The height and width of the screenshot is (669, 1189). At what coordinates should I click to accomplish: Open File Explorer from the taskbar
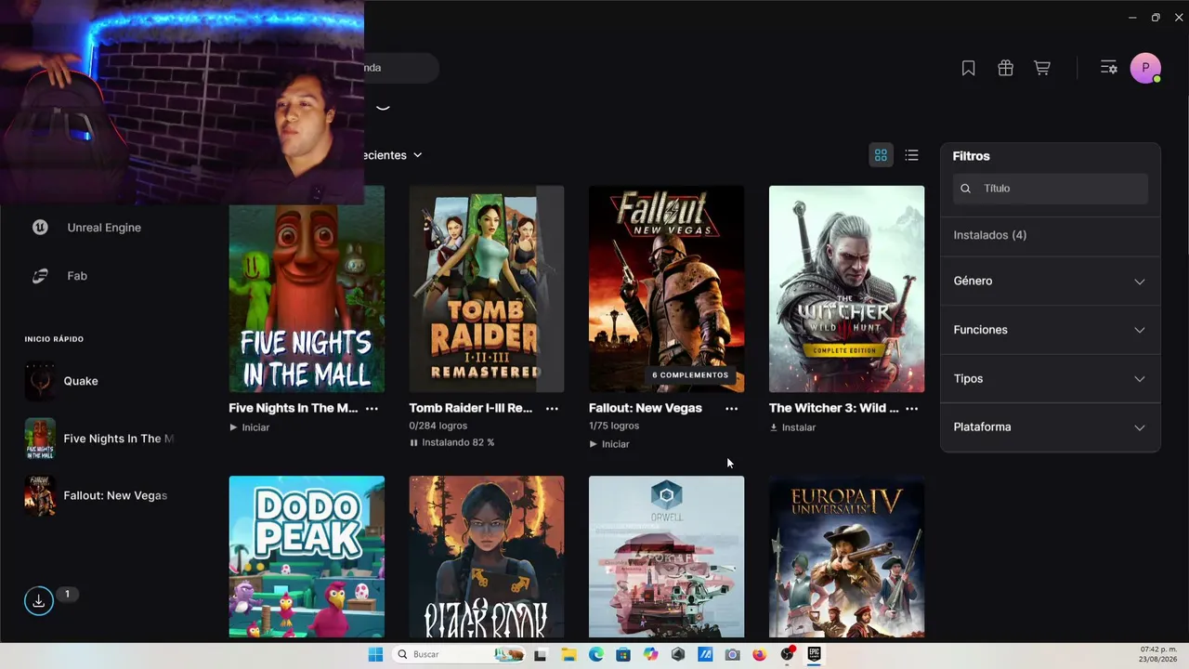tap(568, 654)
